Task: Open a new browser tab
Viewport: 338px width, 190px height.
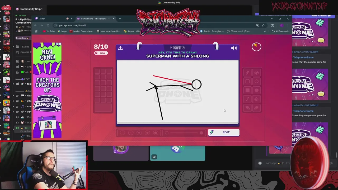Action: point(120,18)
